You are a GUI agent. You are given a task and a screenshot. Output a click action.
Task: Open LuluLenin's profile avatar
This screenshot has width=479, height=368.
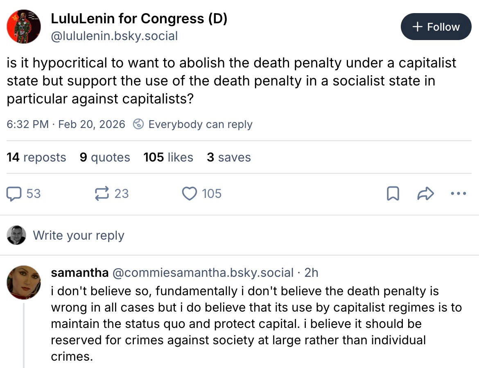point(24,26)
